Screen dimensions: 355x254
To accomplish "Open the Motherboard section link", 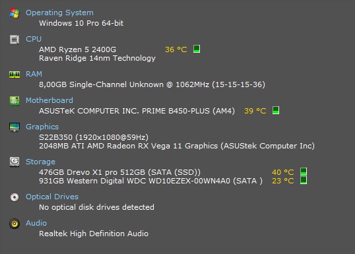I will [49, 100].
